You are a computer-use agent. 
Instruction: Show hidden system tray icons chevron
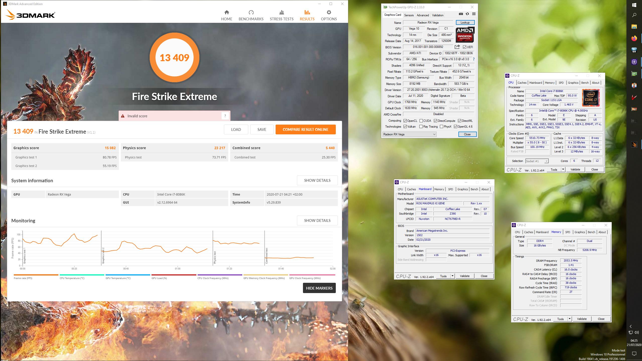point(631,326)
